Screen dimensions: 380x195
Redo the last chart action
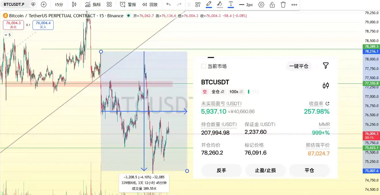179,5
